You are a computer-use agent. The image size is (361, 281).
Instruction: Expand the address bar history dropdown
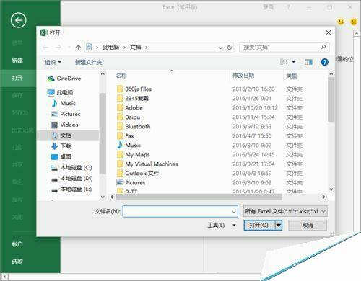220,48
